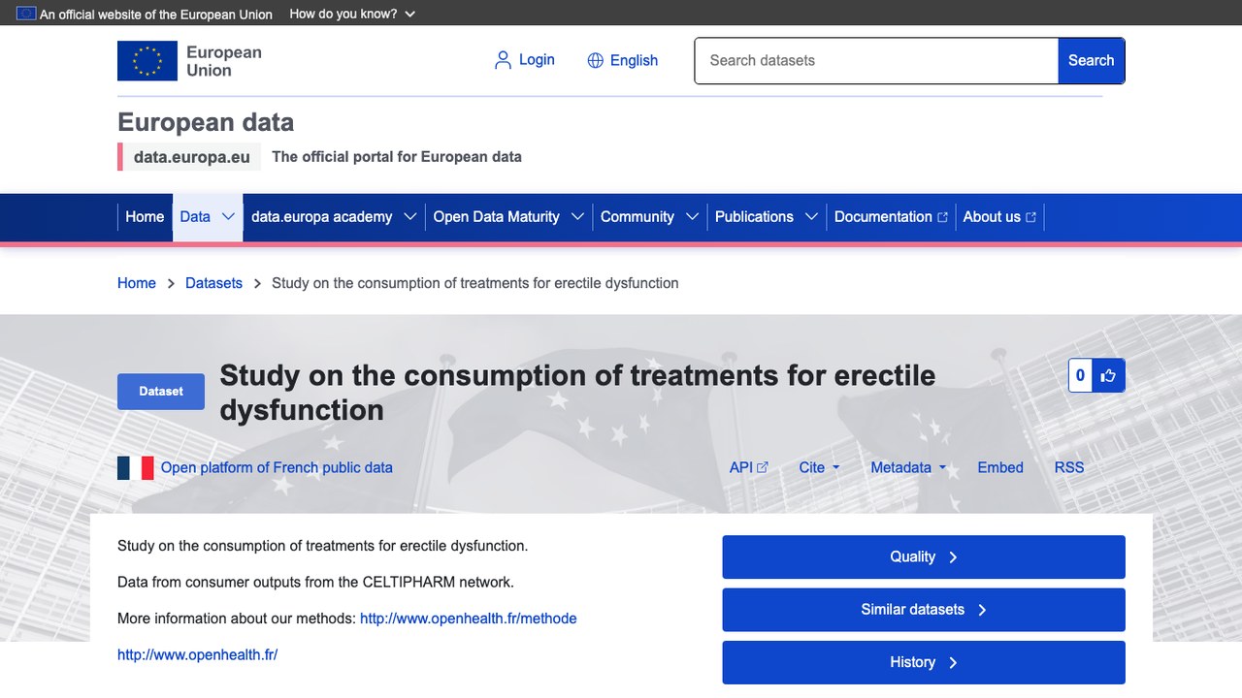Open the Similar datasets button
The width and height of the screenshot is (1242, 698).
[x=924, y=610]
